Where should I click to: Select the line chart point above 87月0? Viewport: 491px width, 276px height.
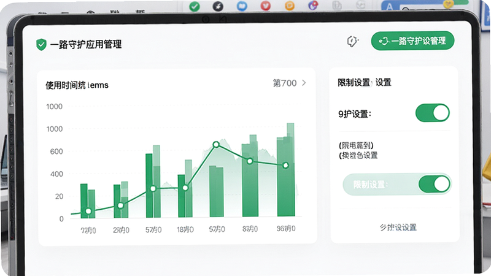coord(250,161)
